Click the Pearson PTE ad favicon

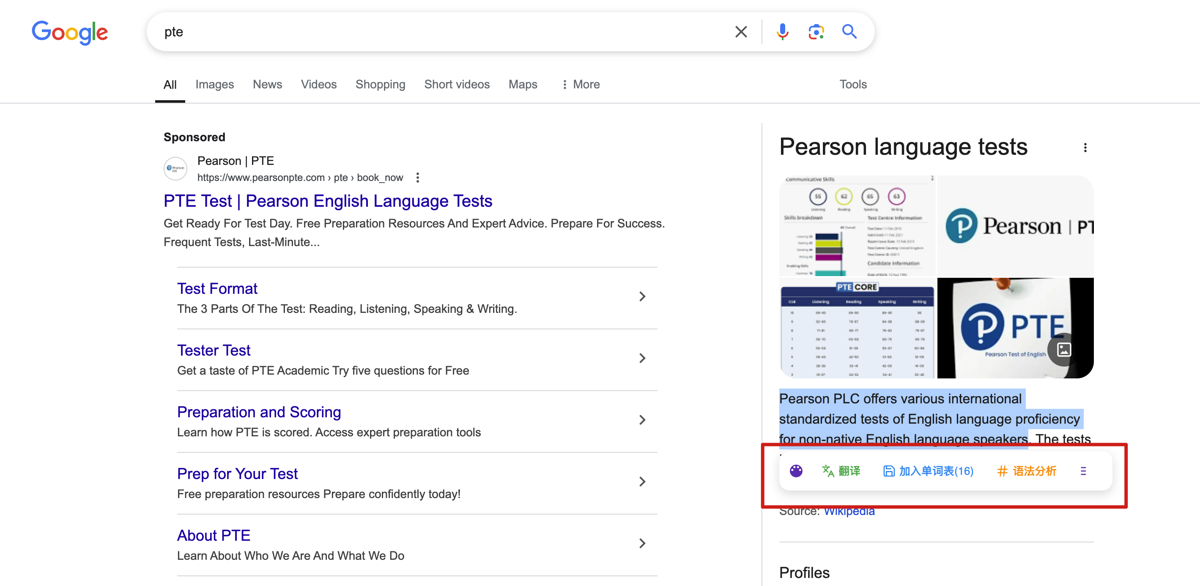point(175,169)
